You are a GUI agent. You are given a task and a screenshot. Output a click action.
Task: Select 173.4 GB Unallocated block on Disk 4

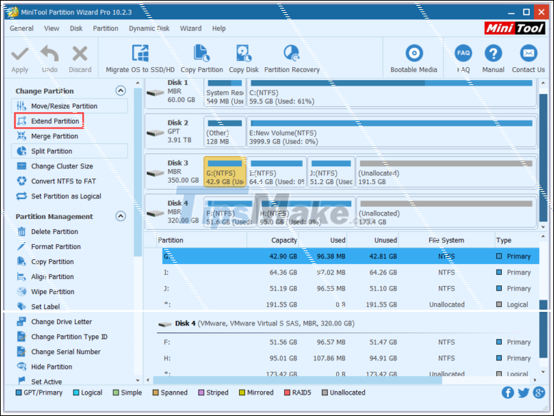click(447, 212)
